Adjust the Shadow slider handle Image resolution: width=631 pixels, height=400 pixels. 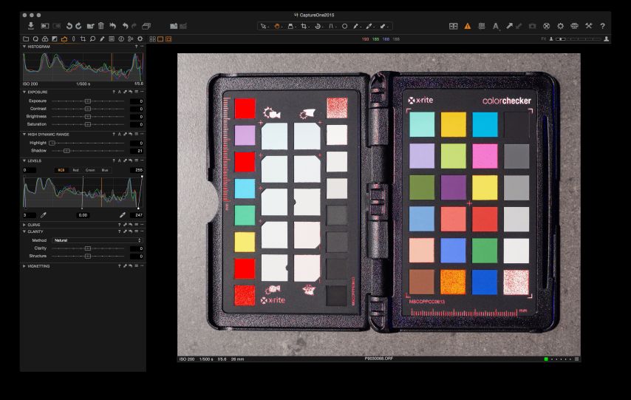tap(66, 150)
